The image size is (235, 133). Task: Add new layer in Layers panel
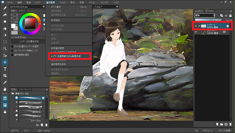pos(217,124)
